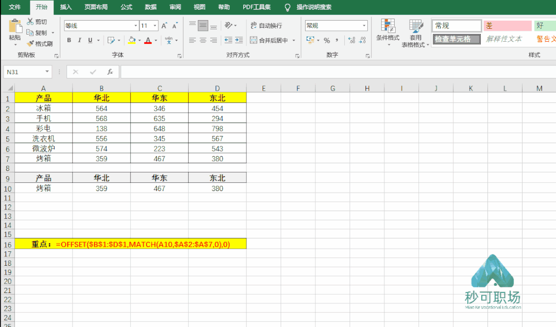Toggle italic formatting
Viewport: 556px width, 327px height.
point(79,40)
